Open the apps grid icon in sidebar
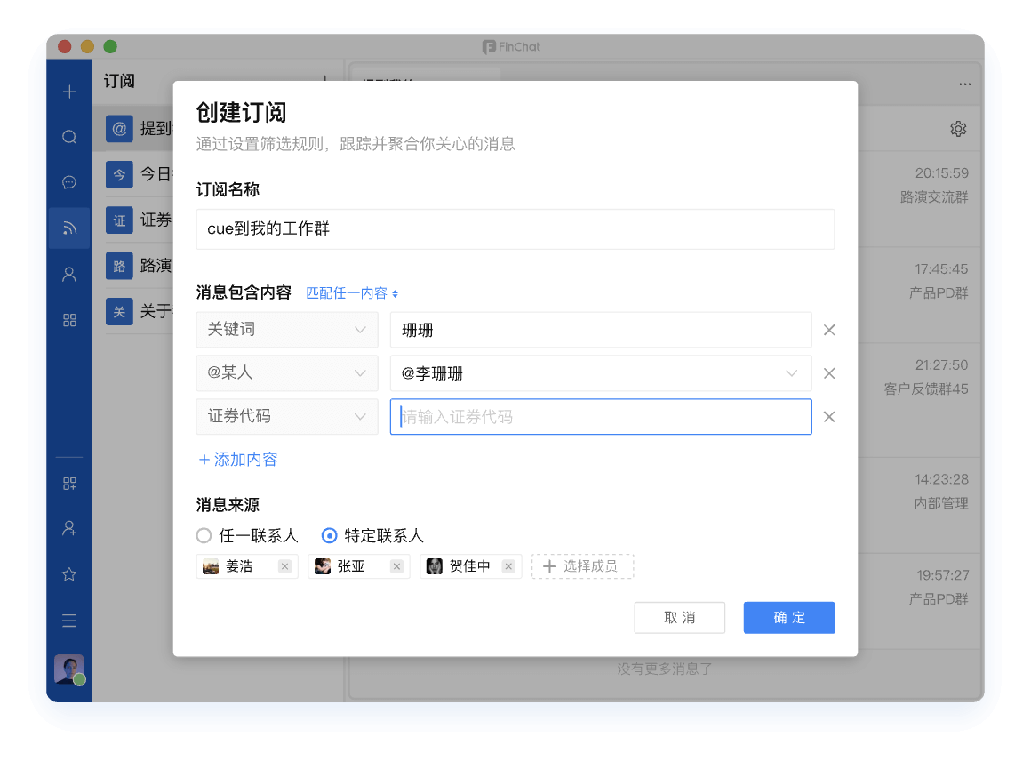 click(69, 320)
